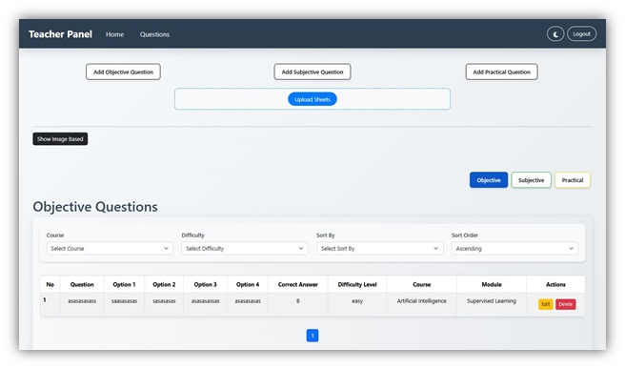Click the Logout button

[x=581, y=34]
